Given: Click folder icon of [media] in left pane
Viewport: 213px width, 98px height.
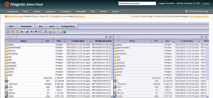Looking at the screenshot, I should tap(7, 63).
